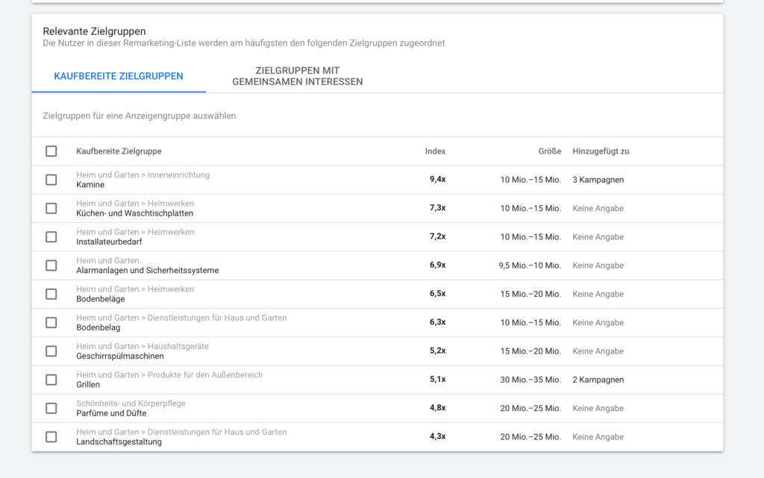Sort by the Größe column header
The height and width of the screenshot is (478, 764).
click(x=549, y=151)
